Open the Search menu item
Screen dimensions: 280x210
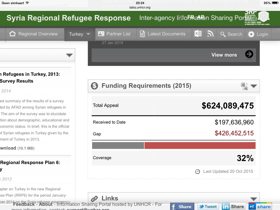point(231,34)
